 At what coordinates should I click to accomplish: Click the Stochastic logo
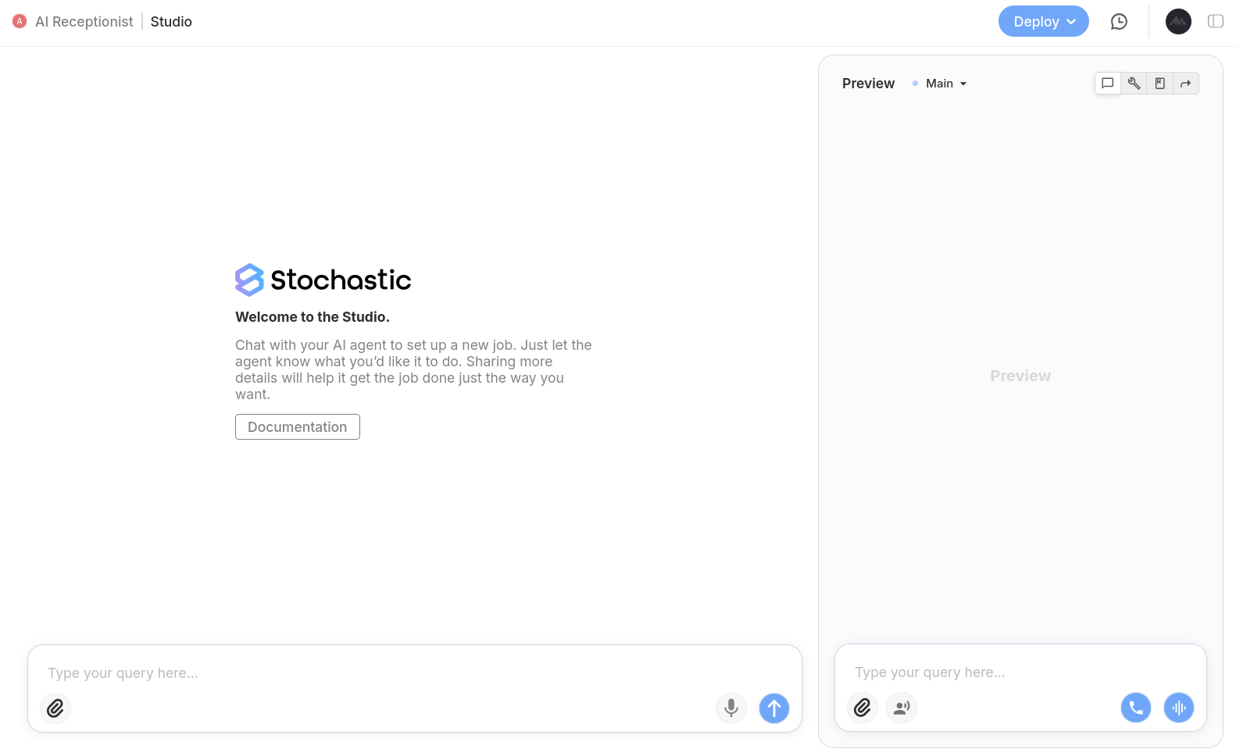tap(323, 280)
